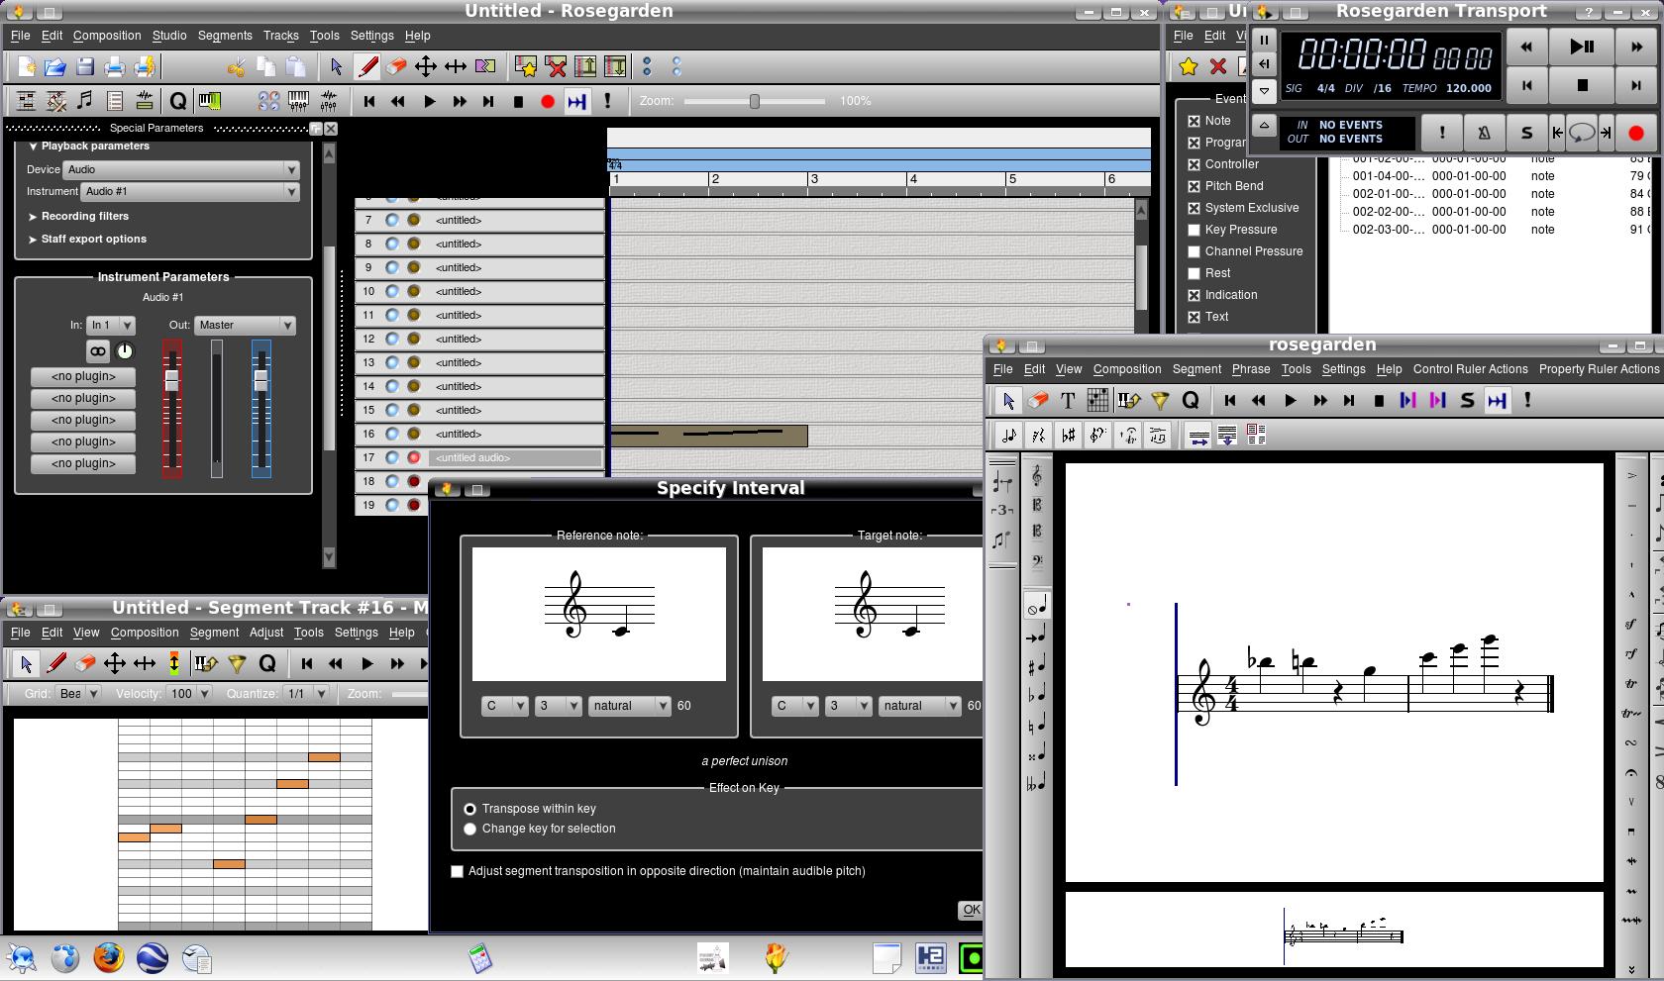The width and height of the screenshot is (1664, 981).
Task: Select the guitar chord tool in notation editor
Action: (x=1097, y=401)
